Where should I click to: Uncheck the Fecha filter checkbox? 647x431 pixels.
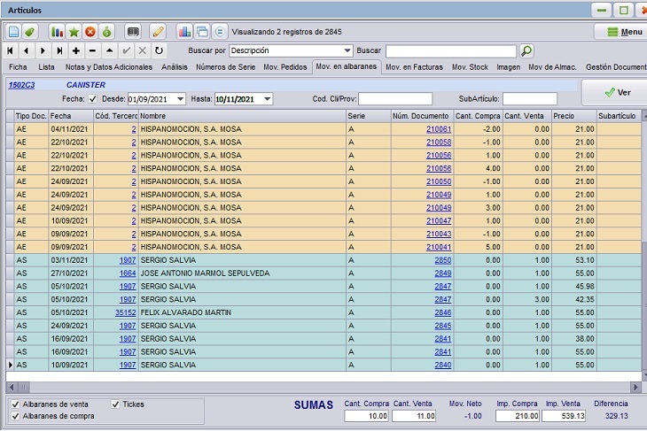(x=92, y=99)
